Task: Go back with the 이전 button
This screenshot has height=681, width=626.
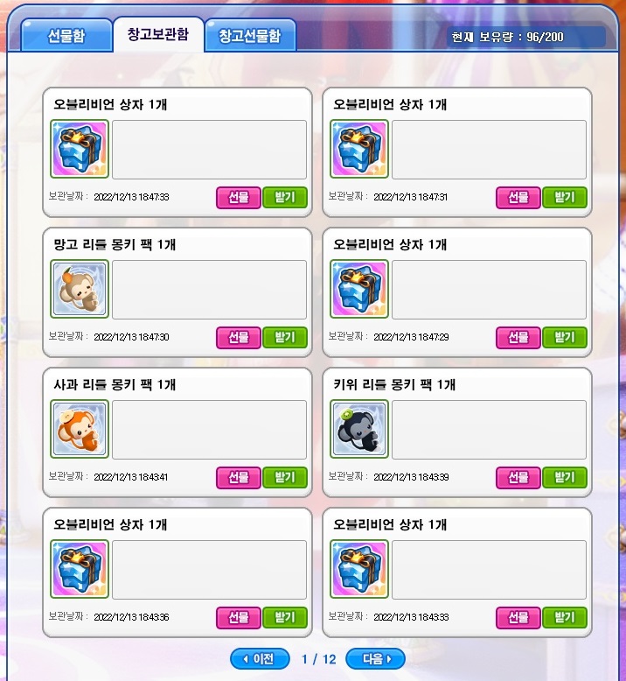Action: [x=260, y=659]
